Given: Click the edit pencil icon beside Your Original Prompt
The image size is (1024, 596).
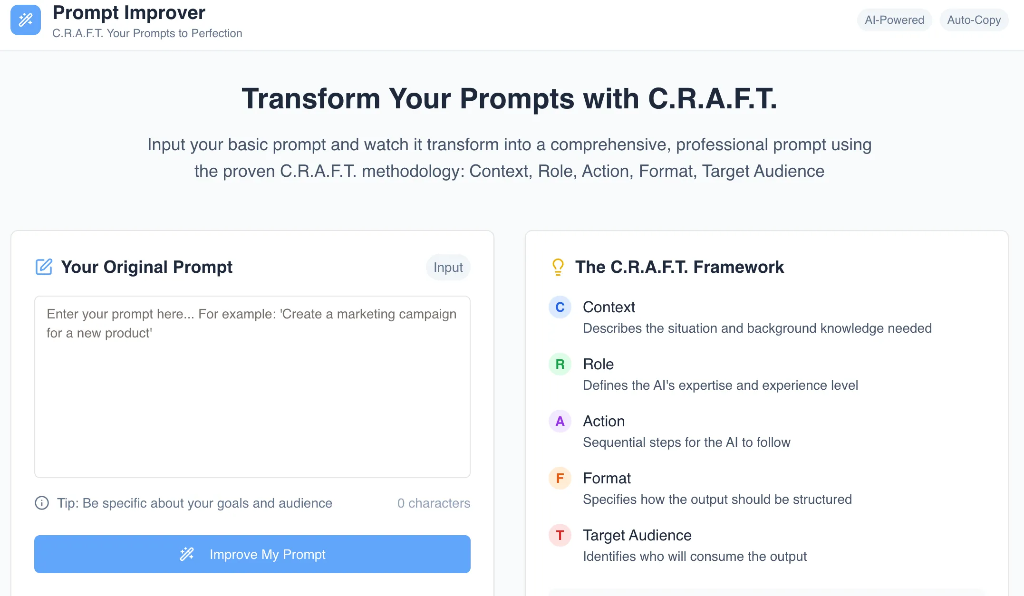Looking at the screenshot, I should point(44,267).
